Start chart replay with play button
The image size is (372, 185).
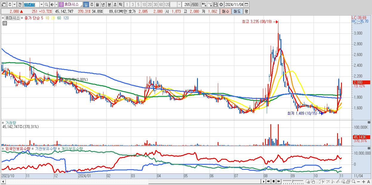point(264,181)
